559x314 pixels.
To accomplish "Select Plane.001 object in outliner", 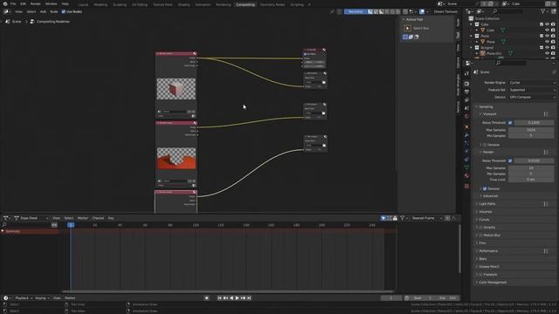I will click(494, 53).
